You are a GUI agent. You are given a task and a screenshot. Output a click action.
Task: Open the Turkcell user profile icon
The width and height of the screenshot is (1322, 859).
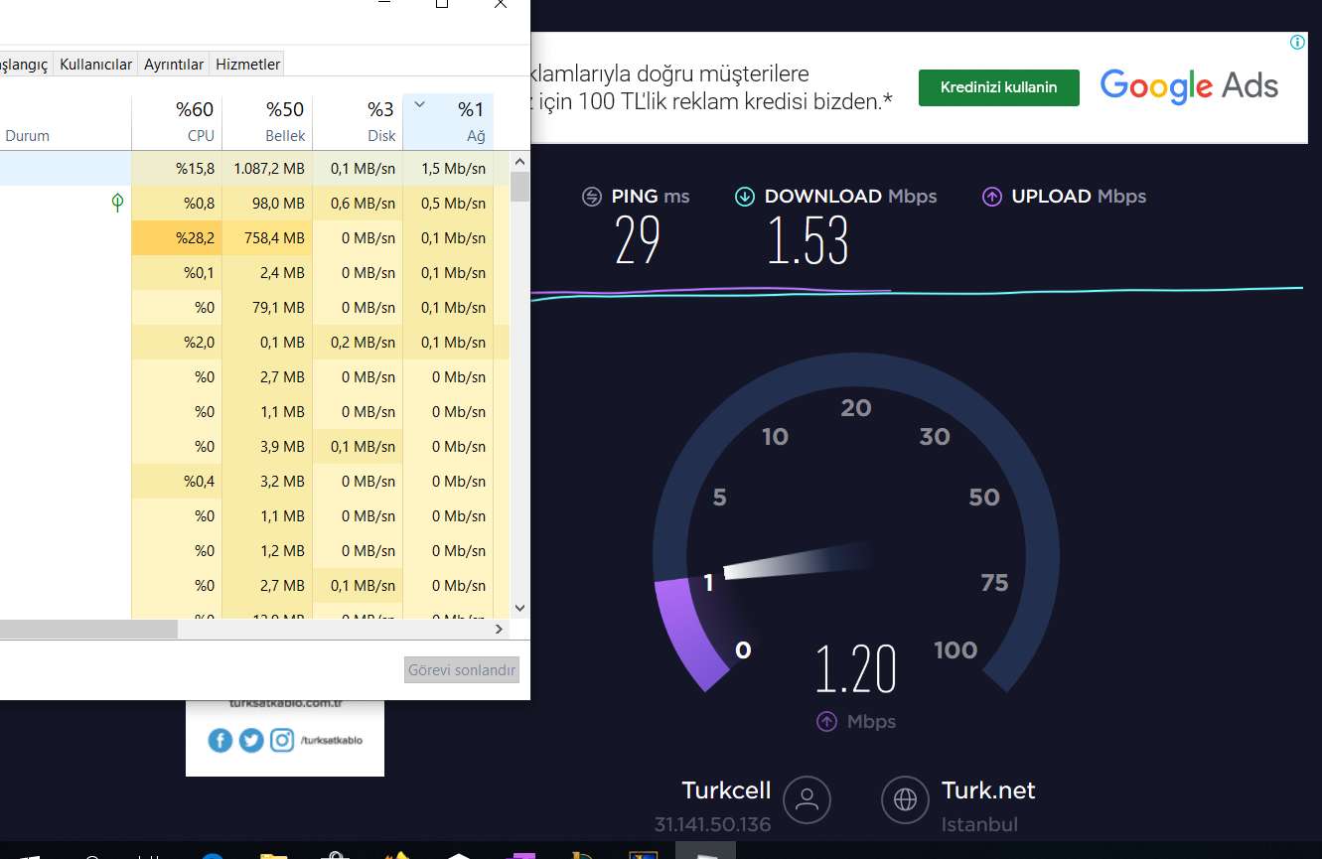point(807,799)
